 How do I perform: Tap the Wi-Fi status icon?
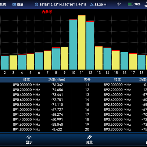point(118,4)
